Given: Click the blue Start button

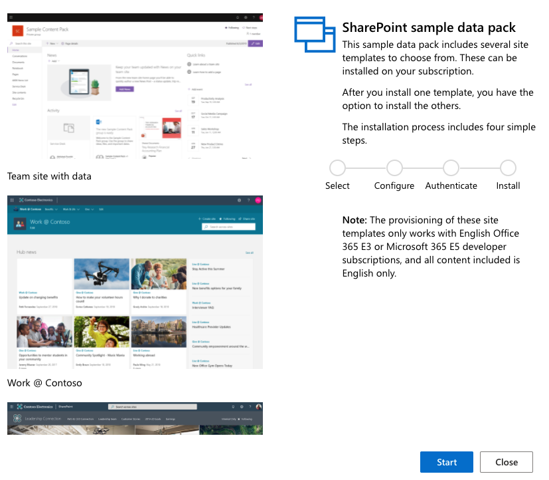Looking at the screenshot, I should (446, 462).
